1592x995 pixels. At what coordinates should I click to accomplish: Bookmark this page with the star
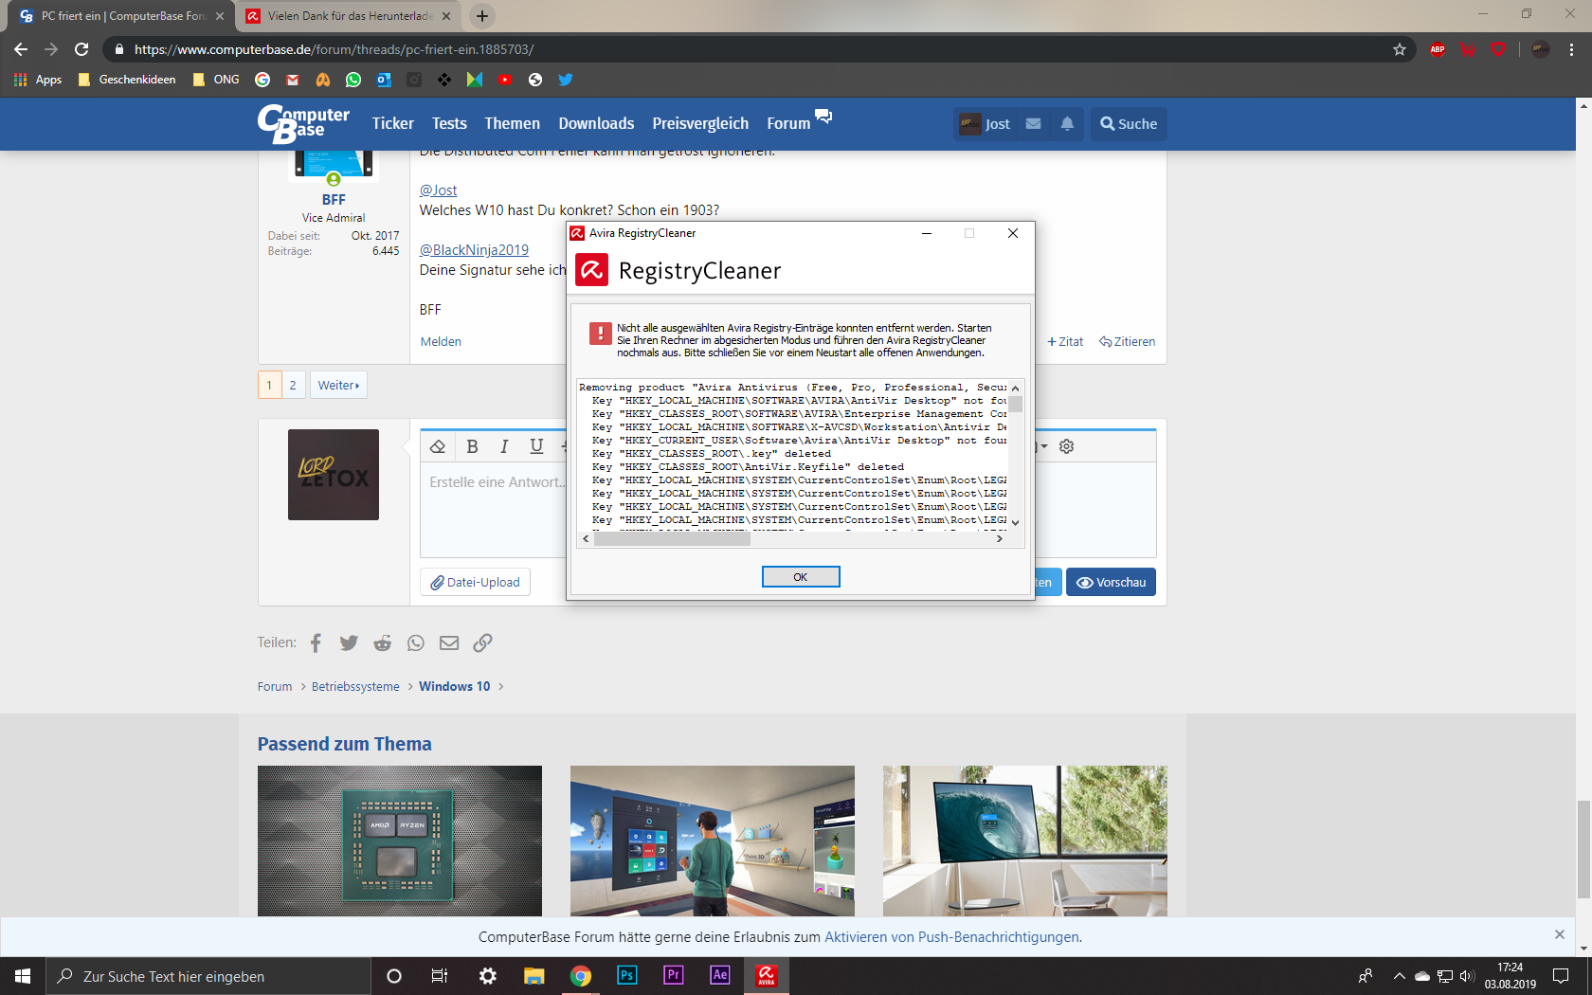pos(1400,49)
